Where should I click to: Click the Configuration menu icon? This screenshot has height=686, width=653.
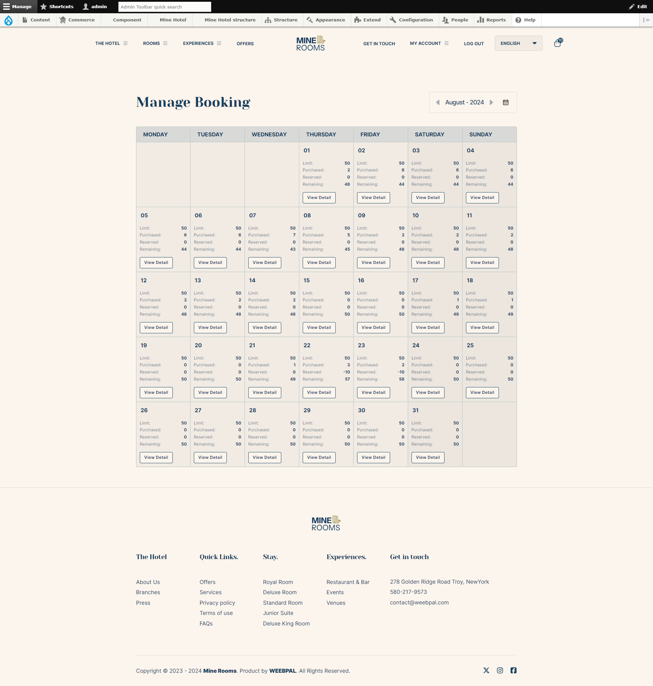391,20
